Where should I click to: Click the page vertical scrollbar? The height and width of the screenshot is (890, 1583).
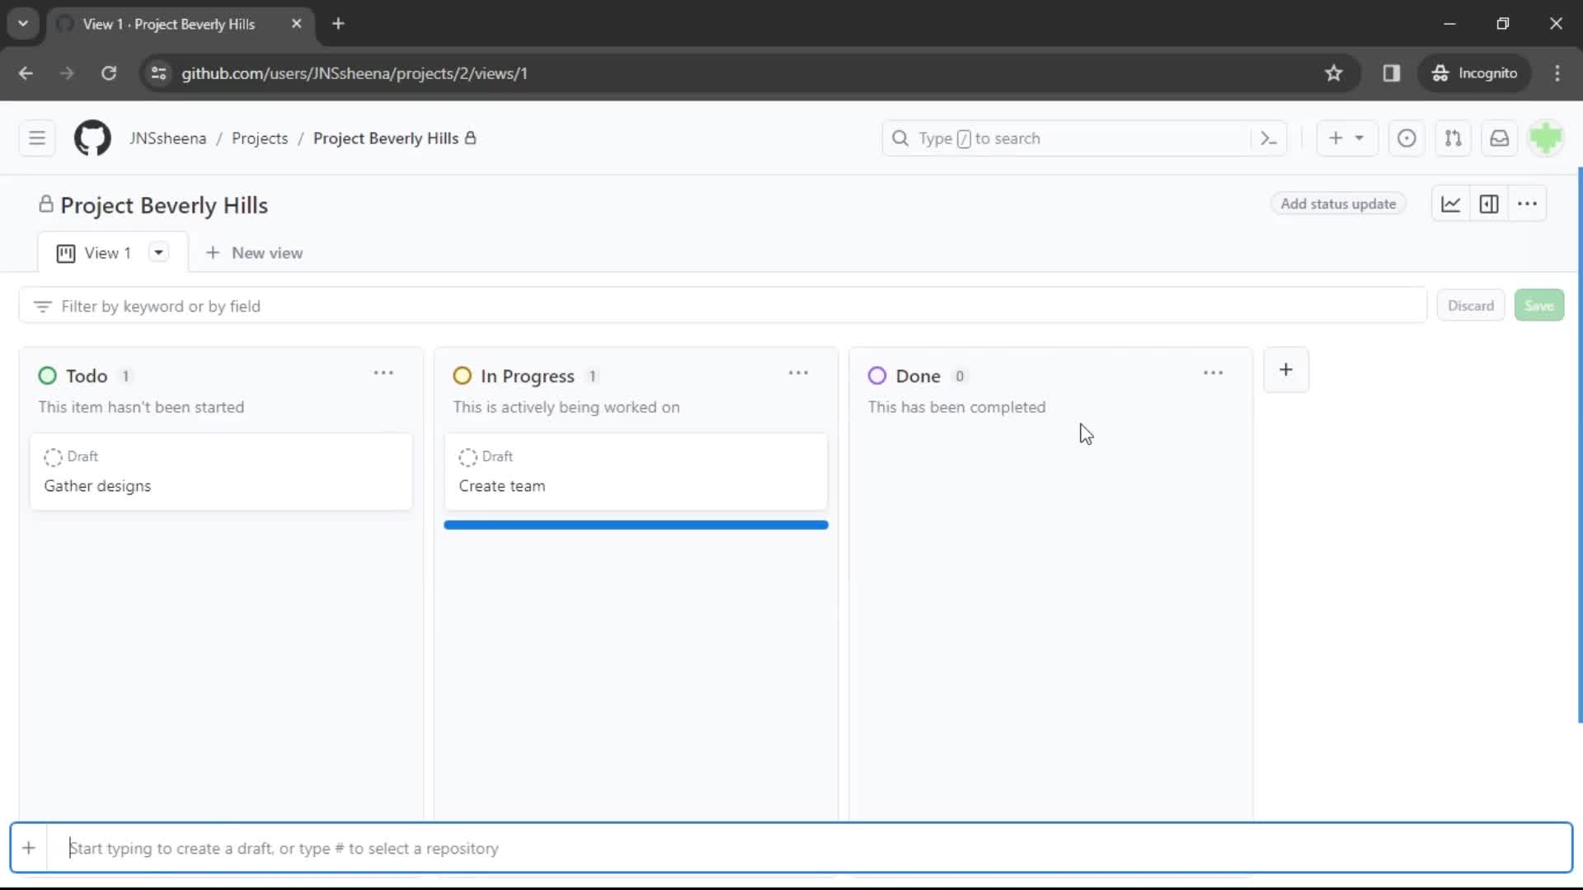point(1579,445)
